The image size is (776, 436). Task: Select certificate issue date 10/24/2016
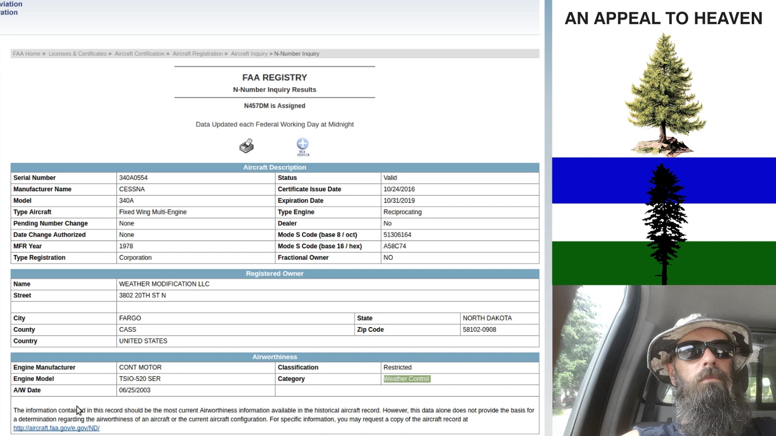pyautogui.click(x=399, y=190)
